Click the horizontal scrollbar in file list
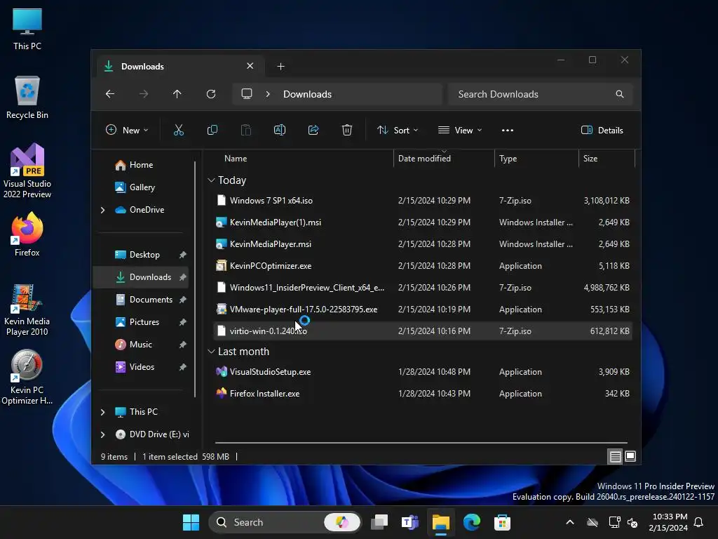718x539 pixels. coord(421,443)
